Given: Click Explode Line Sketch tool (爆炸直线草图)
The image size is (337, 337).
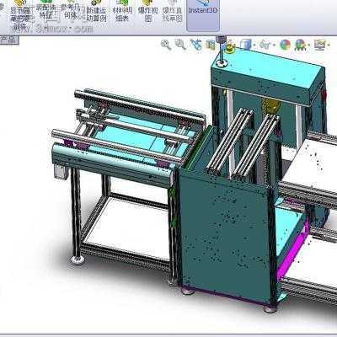Looking at the screenshot, I should click(x=173, y=12).
